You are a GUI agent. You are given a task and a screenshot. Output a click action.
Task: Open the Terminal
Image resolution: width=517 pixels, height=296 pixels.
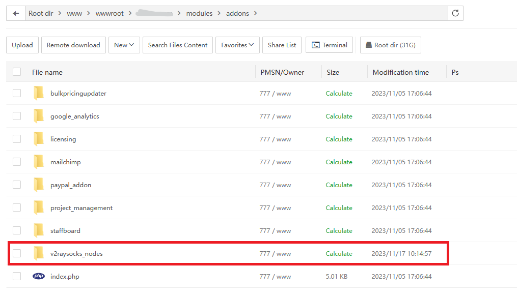click(330, 45)
